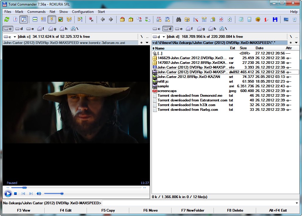Click the orange flower toolbar icon
The width and height of the screenshot is (302, 216).
[x=258, y=19]
